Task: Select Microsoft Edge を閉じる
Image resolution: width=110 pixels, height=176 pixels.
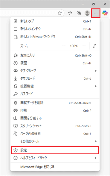Action: click(x=55, y=167)
